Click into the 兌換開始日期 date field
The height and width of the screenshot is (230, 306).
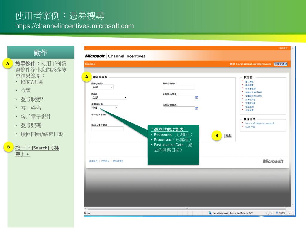coord(179,98)
